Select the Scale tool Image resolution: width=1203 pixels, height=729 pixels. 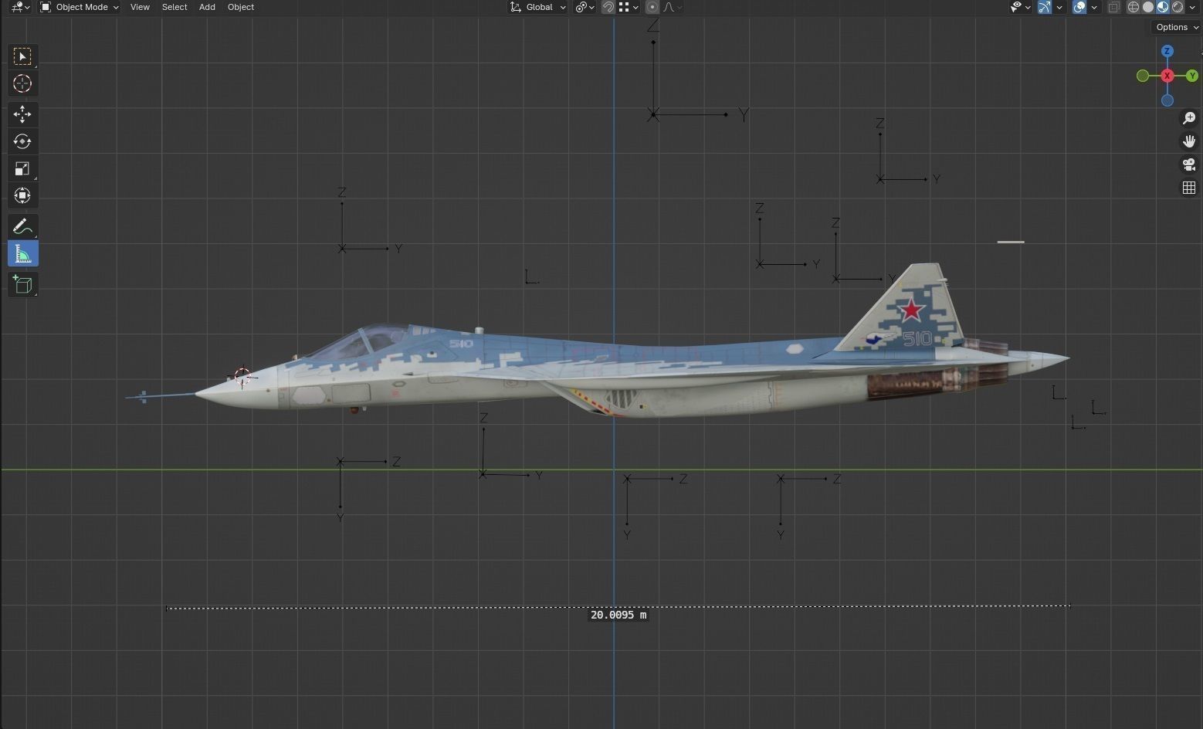coord(22,169)
